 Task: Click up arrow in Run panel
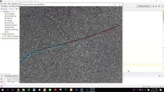4,79
